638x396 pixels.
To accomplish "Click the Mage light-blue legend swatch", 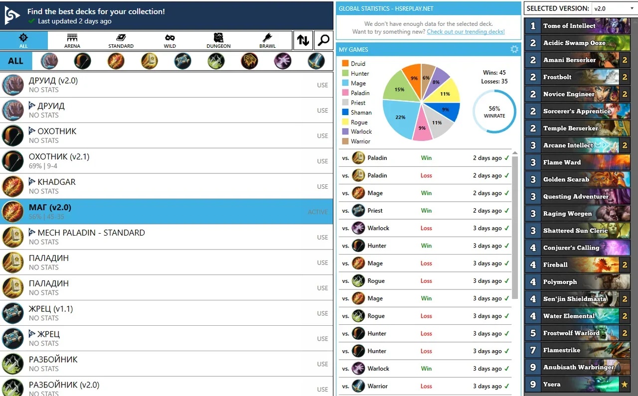I will tap(345, 83).
